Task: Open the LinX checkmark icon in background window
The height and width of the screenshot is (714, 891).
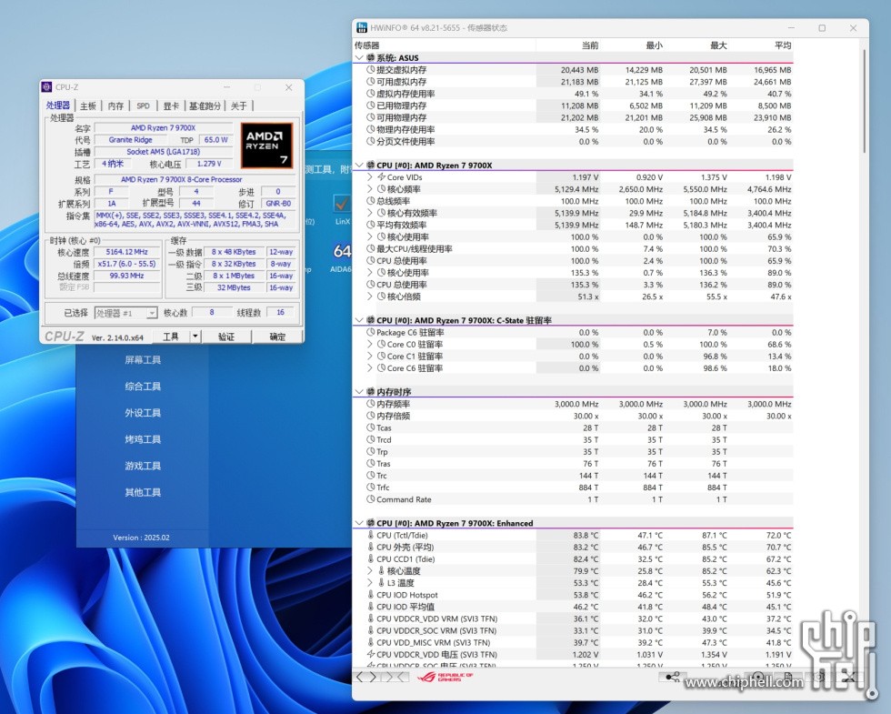Action: (342, 204)
